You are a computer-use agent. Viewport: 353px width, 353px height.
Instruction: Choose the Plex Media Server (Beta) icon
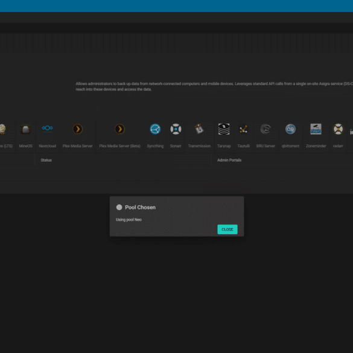[119, 129]
